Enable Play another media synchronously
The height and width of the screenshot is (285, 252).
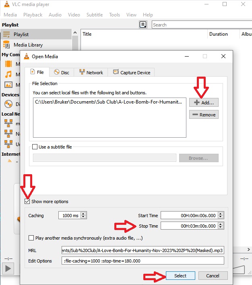pyautogui.click(x=31, y=238)
